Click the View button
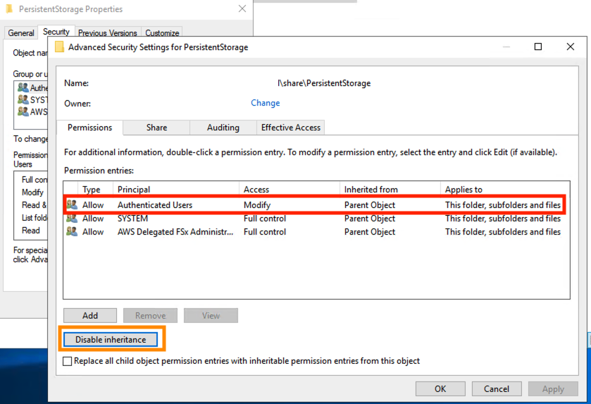The width and height of the screenshot is (591, 404). [211, 315]
